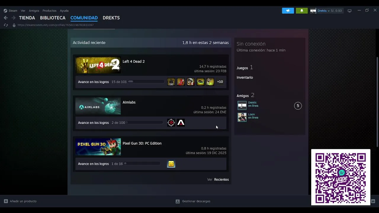Screen dimensions: 379x213
Task: Click 'Avance en los logros 1 de 16'
Action: click(x=100, y=164)
